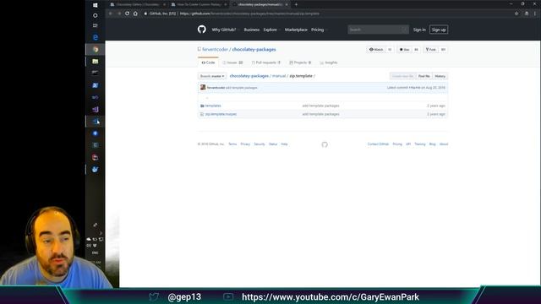Open the browser three-dot menu
This screenshot has height=304, width=541.
535,14
